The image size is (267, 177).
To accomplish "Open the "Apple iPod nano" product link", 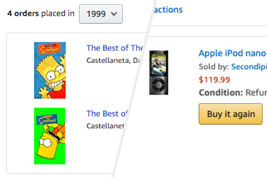I will (x=232, y=54).
